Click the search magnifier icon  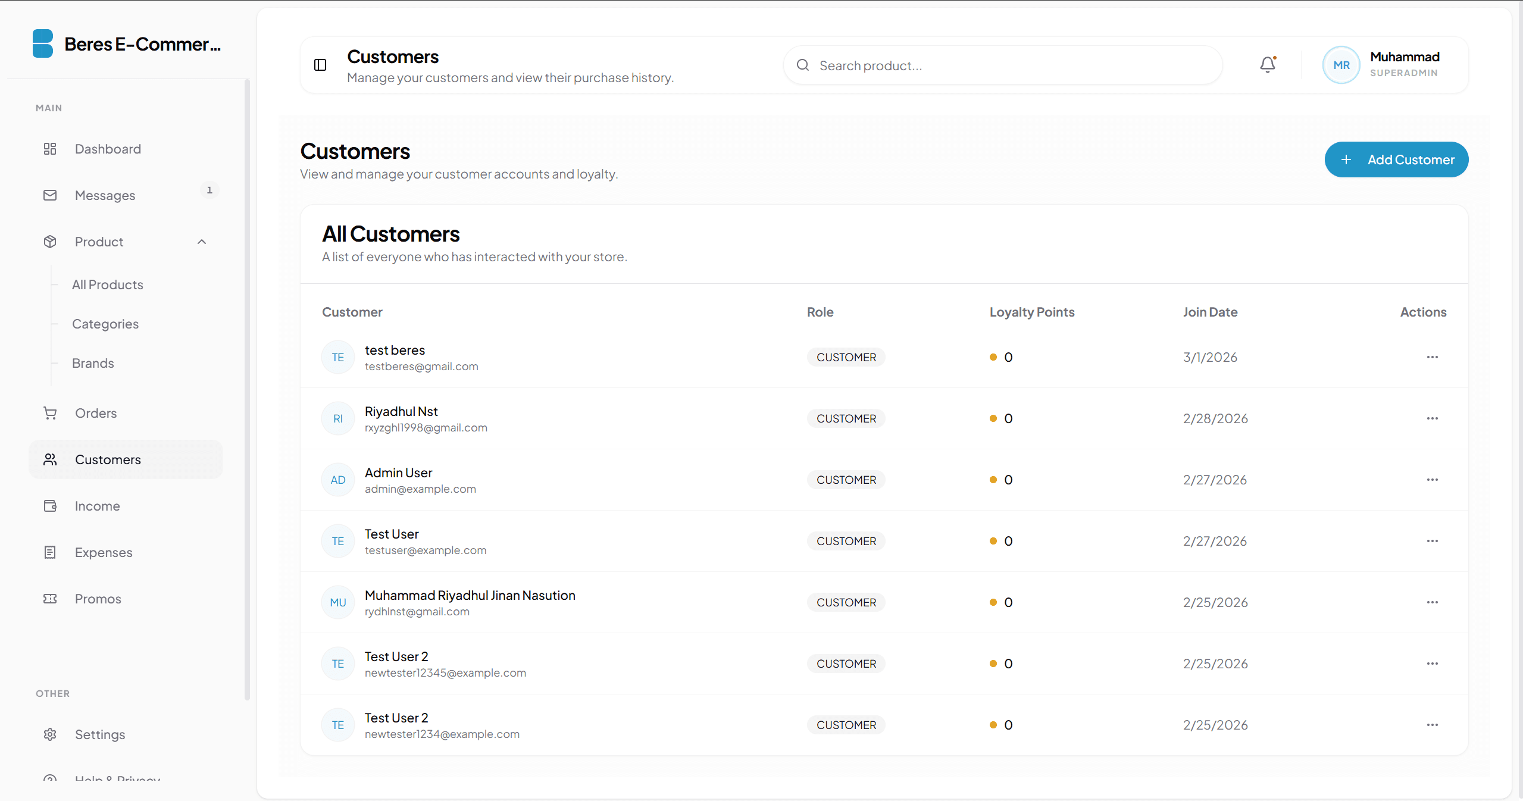803,65
